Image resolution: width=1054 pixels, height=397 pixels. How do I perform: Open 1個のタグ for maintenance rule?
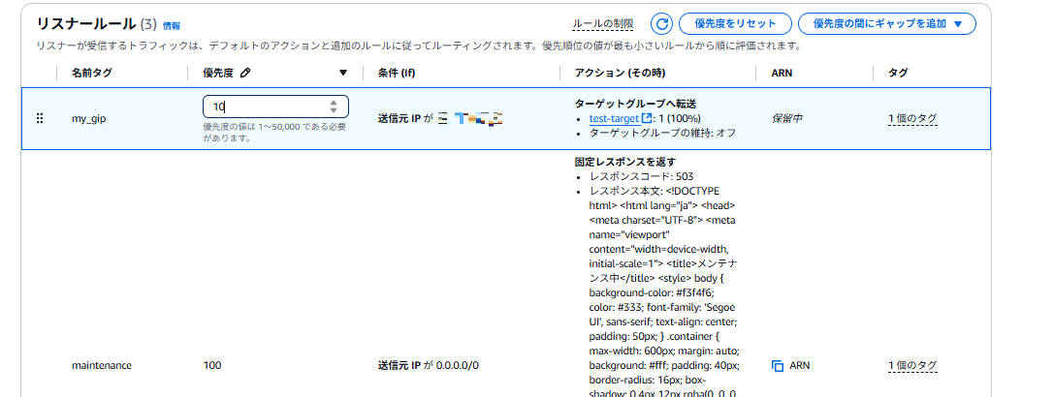pyautogui.click(x=912, y=366)
